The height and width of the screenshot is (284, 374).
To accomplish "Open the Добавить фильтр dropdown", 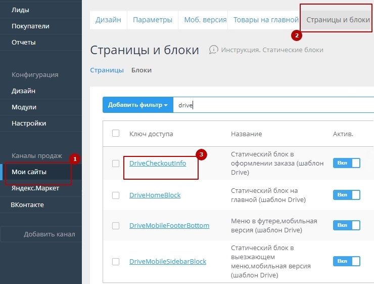I will pyautogui.click(x=138, y=105).
